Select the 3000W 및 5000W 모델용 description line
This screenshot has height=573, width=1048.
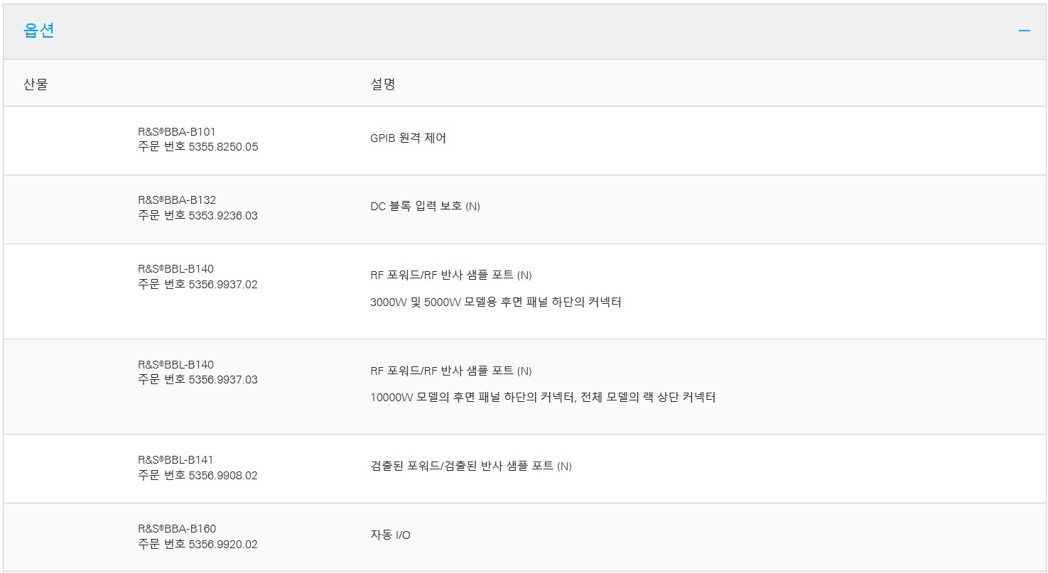pyautogui.click(x=496, y=302)
